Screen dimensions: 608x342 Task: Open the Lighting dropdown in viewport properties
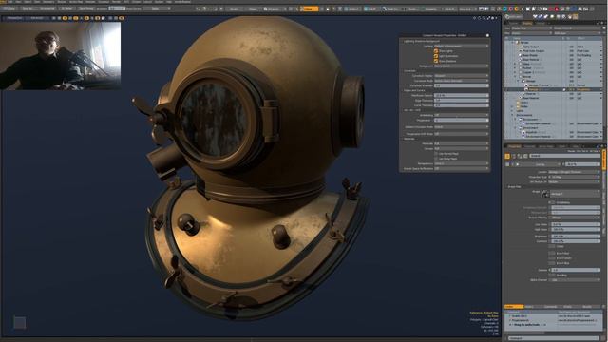462,46
